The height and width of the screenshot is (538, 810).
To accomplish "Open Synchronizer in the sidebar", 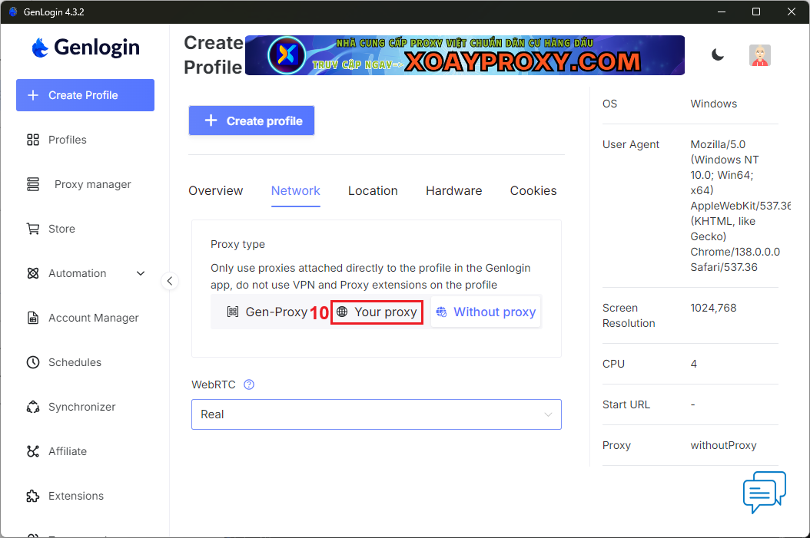I will pyautogui.click(x=81, y=407).
